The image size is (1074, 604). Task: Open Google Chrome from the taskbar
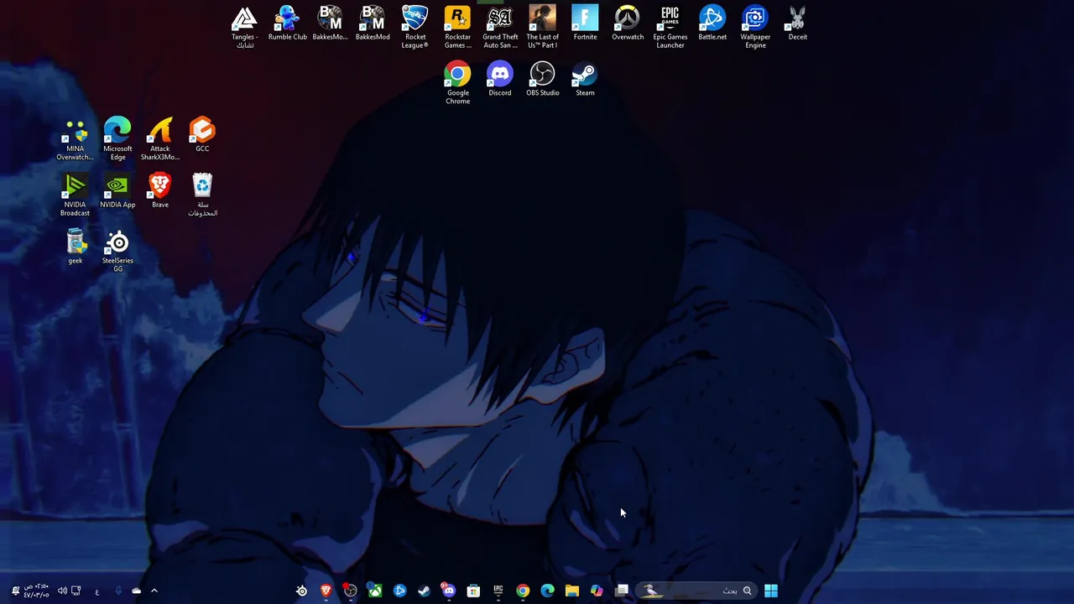coord(523,591)
